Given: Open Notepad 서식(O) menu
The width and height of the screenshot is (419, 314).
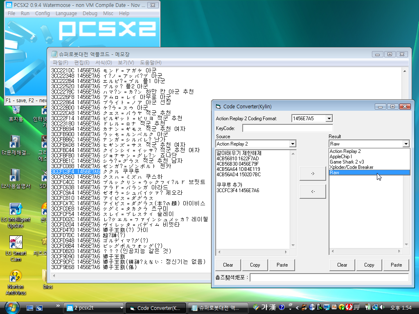Looking at the screenshot, I should pyautogui.click(x=104, y=63).
